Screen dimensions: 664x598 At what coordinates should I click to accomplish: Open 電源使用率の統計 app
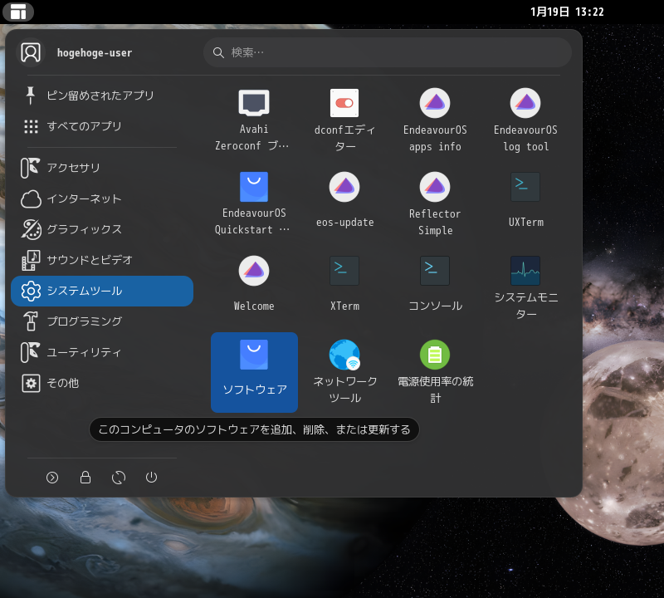[435, 370]
